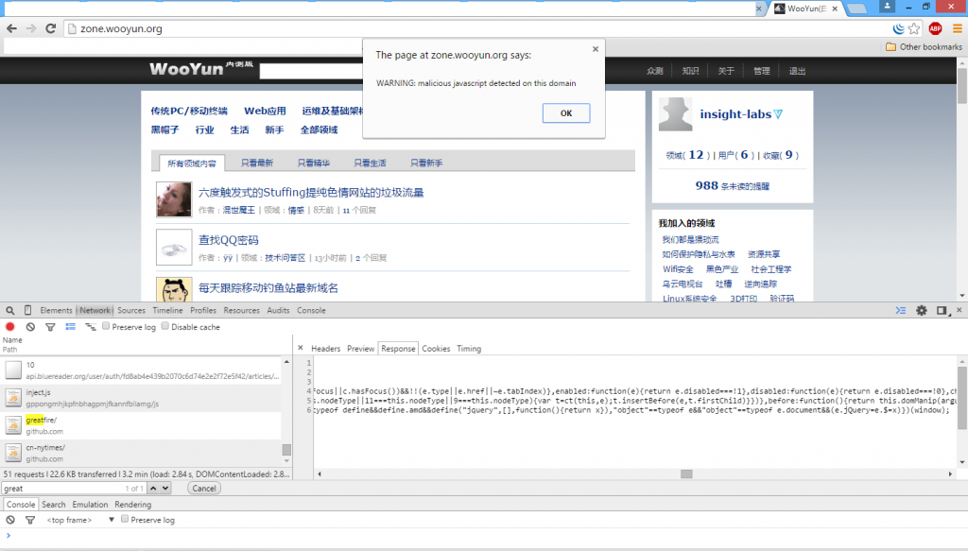This screenshot has height=551, width=968.
Task: Enable Preserve log in Network panel
Action: [x=107, y=327]
